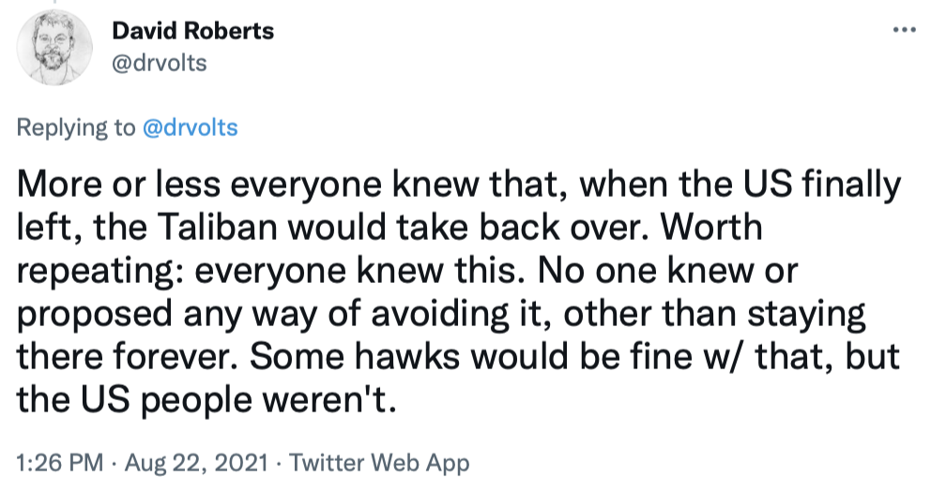
Task: Open the David Roberts display name link
Action: (x=192, y=31)
